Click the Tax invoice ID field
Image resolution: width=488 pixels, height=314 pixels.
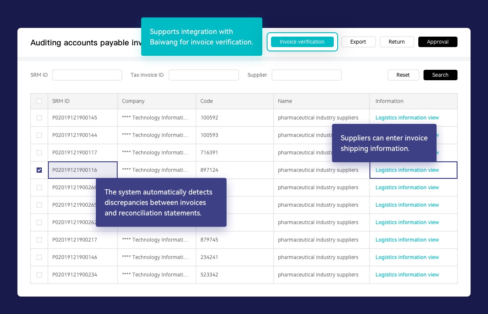203,75
